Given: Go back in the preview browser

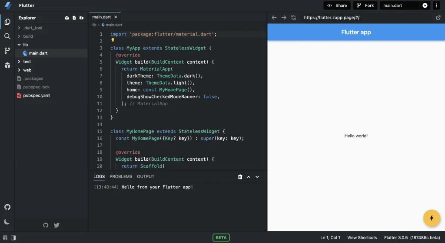Looking at the screenshot, I should pyautogui.click(x=274, y=17).
